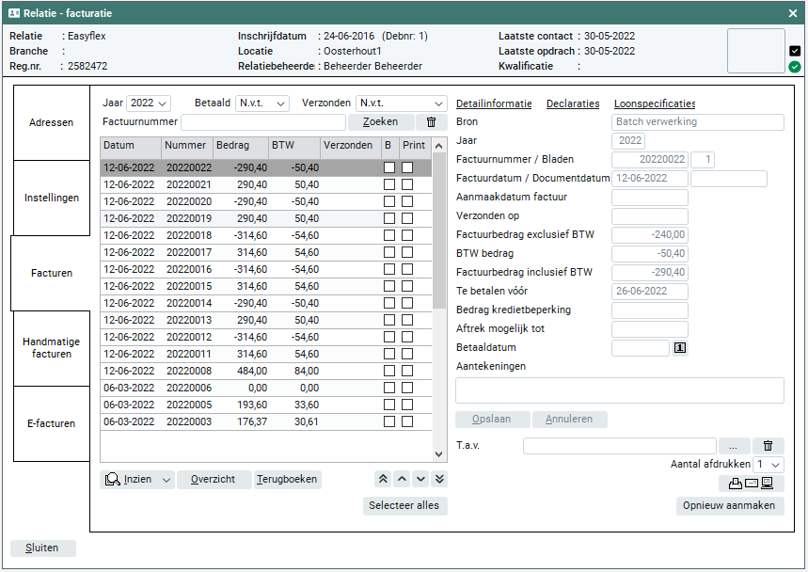Open the Loonspecificaties link

655,103
